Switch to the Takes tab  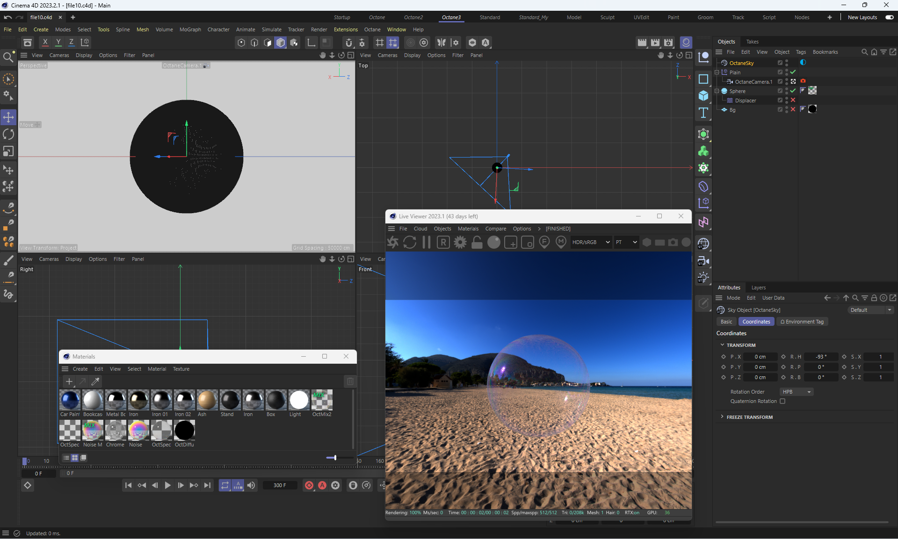click(x=752, y=42)
